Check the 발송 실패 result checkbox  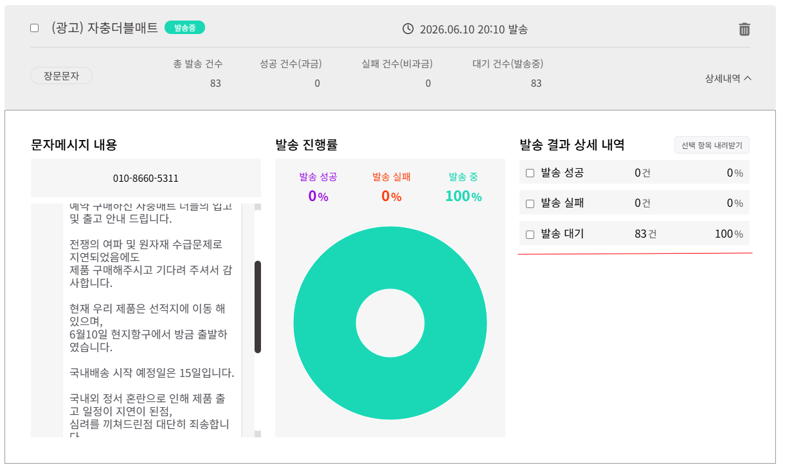(530, 204)
